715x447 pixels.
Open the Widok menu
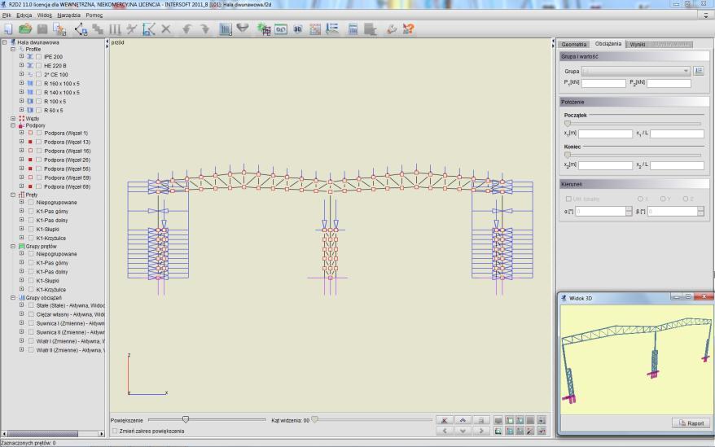44,15
